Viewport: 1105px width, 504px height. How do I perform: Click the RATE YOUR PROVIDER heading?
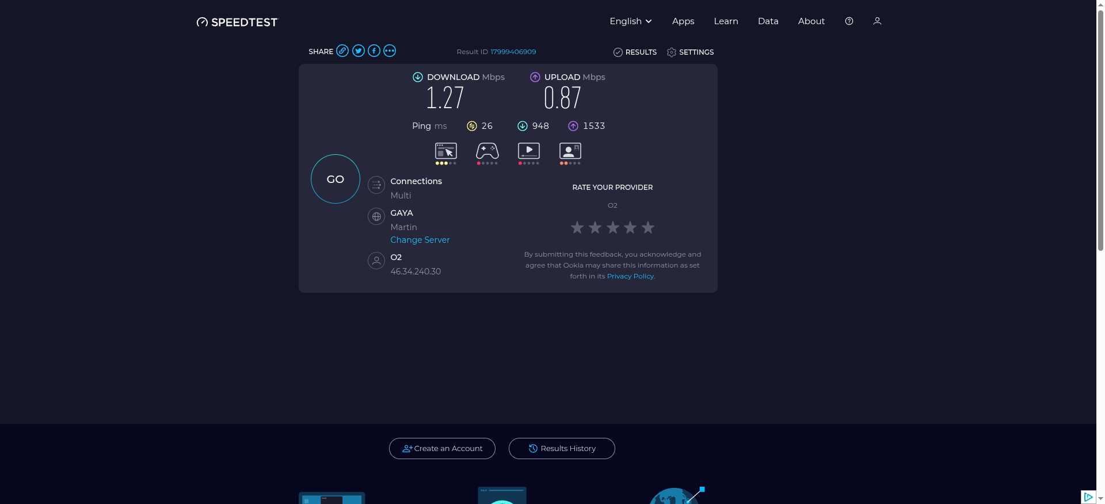click(612, 188)
